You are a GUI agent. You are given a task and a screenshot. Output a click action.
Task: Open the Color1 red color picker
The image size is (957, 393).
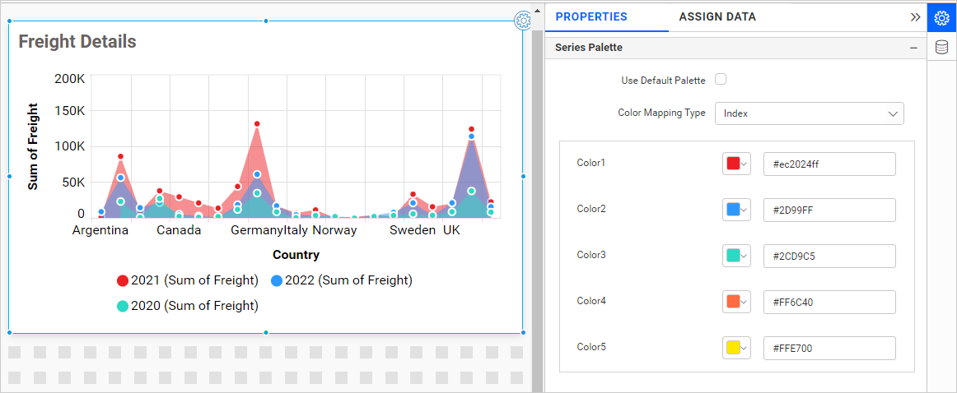tap(736, 164)
